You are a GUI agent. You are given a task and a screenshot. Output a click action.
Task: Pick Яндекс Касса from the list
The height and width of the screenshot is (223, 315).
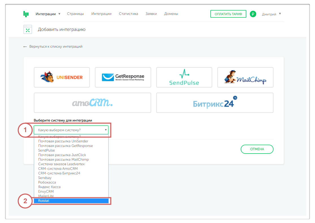coord(49,187)
